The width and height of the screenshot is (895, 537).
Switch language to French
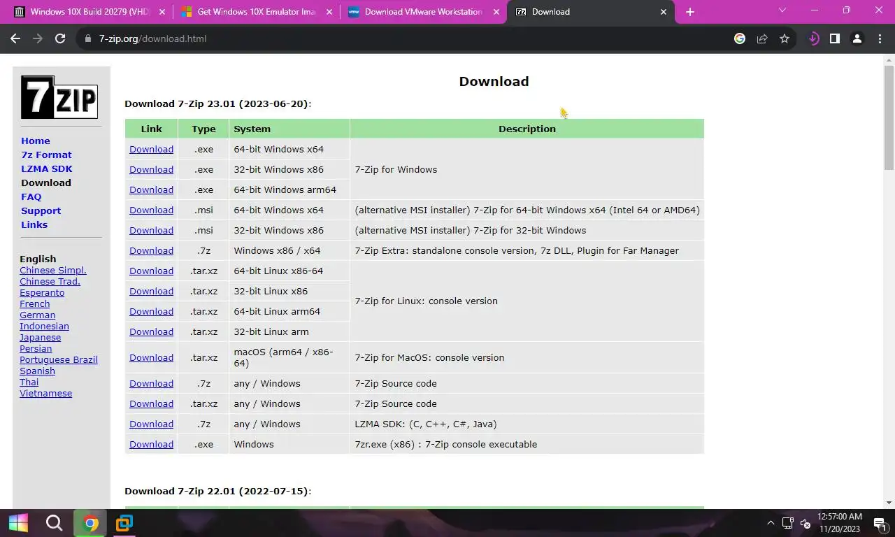click(x=34, y=303)
